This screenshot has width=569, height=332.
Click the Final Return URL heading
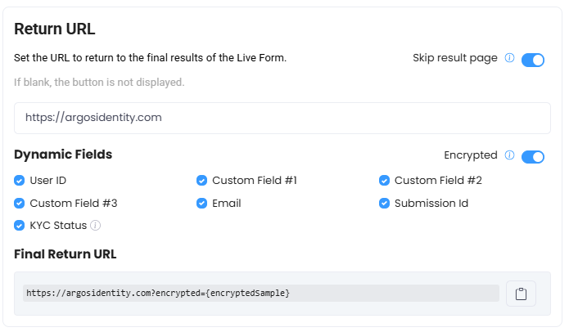(x=65, y=254)
